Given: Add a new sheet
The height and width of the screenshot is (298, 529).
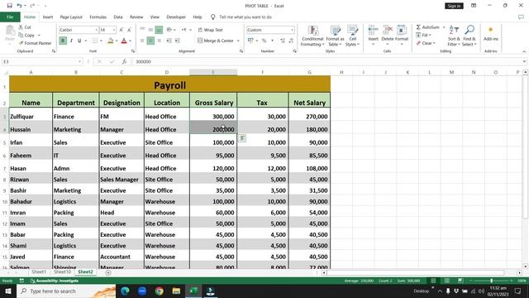Looking at the screenshot, I should [108, 272].
